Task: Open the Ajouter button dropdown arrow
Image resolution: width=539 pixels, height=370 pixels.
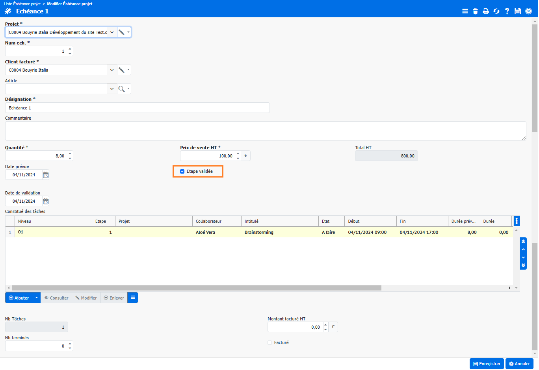Action: coord(37,298)
